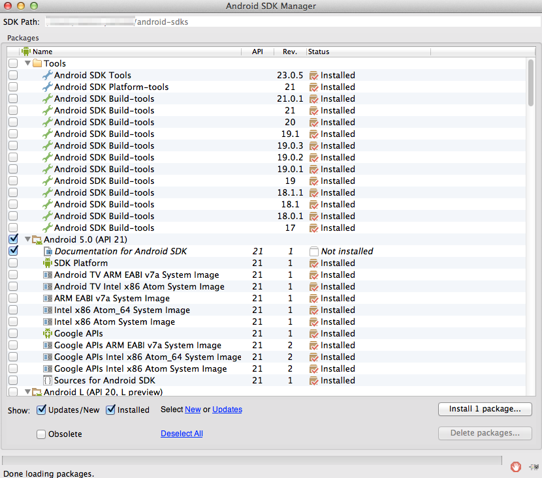Image resolution: width=542 pixels, height=478 pixels.
Task: Click Install 1 package button
Action: click(x=485, y=409)
